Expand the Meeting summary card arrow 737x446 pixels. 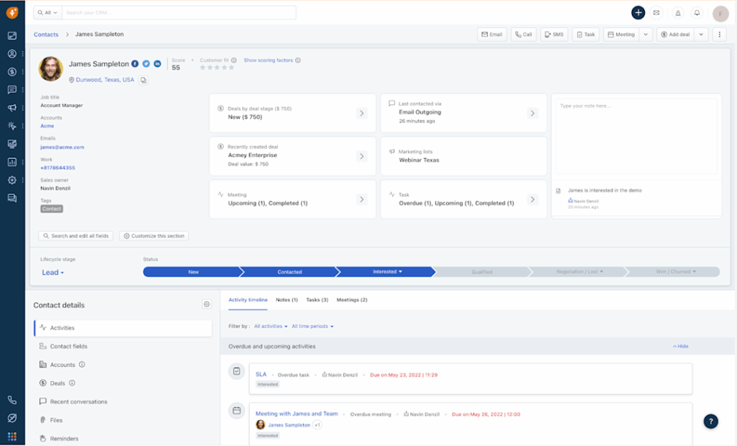[x=361, y=200]
